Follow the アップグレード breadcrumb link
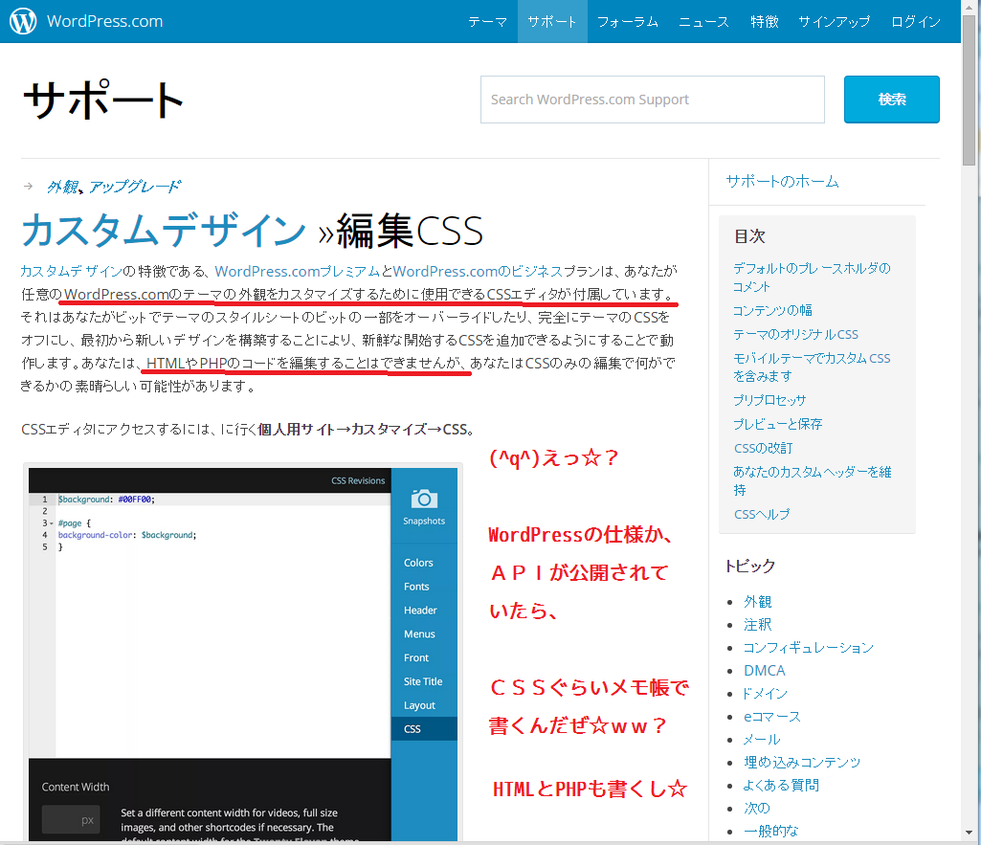Image resolution: width=981 pixels, height=845 pixels. point(134,187)
